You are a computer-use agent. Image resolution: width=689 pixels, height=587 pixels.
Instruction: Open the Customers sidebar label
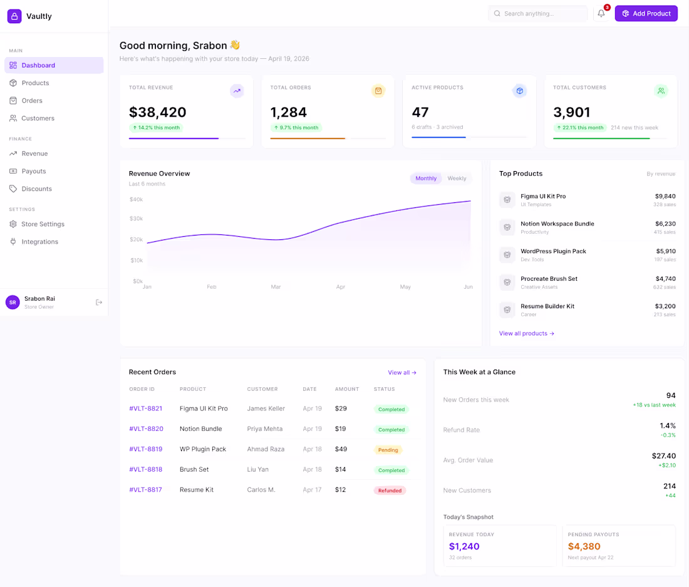click(38, 118)
